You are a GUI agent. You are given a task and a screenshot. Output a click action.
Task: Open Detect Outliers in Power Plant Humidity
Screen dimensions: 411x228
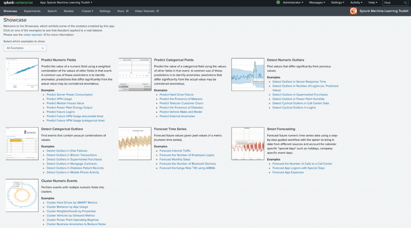pyautogui.click(x=298, y=99)
